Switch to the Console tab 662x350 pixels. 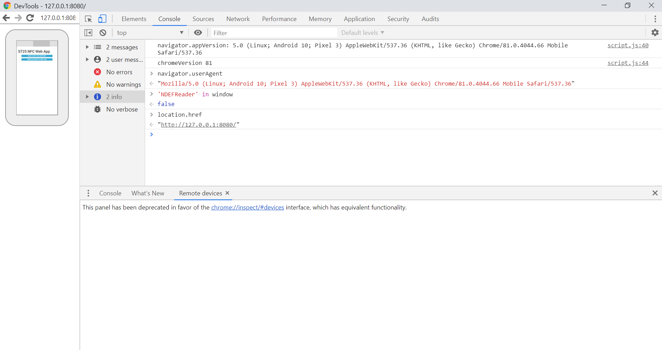(x=169, y=19)
